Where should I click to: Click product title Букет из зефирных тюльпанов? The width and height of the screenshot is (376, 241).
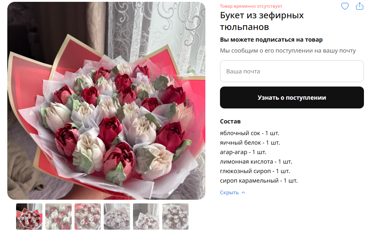[262, 21]
